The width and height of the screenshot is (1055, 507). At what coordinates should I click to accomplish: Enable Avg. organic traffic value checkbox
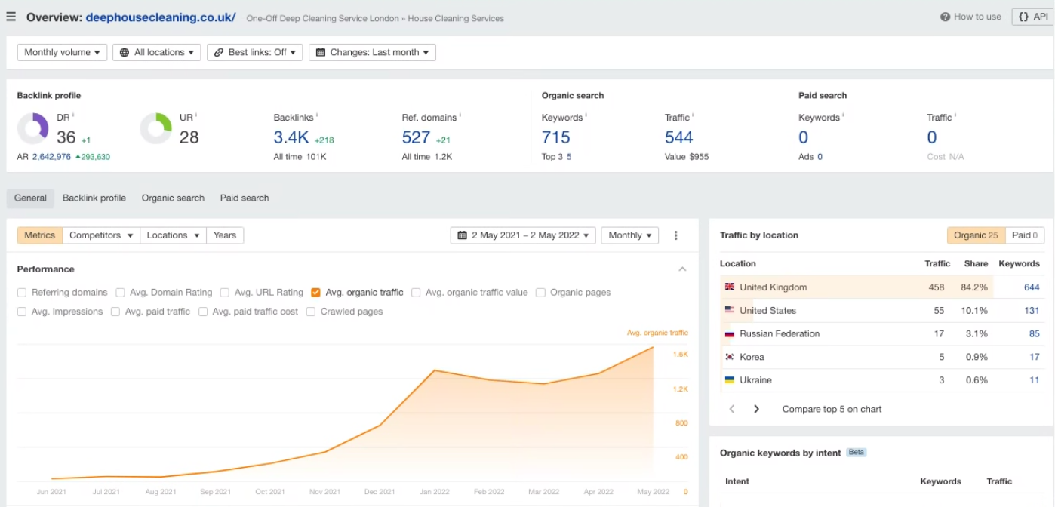[x=416, y=293]
